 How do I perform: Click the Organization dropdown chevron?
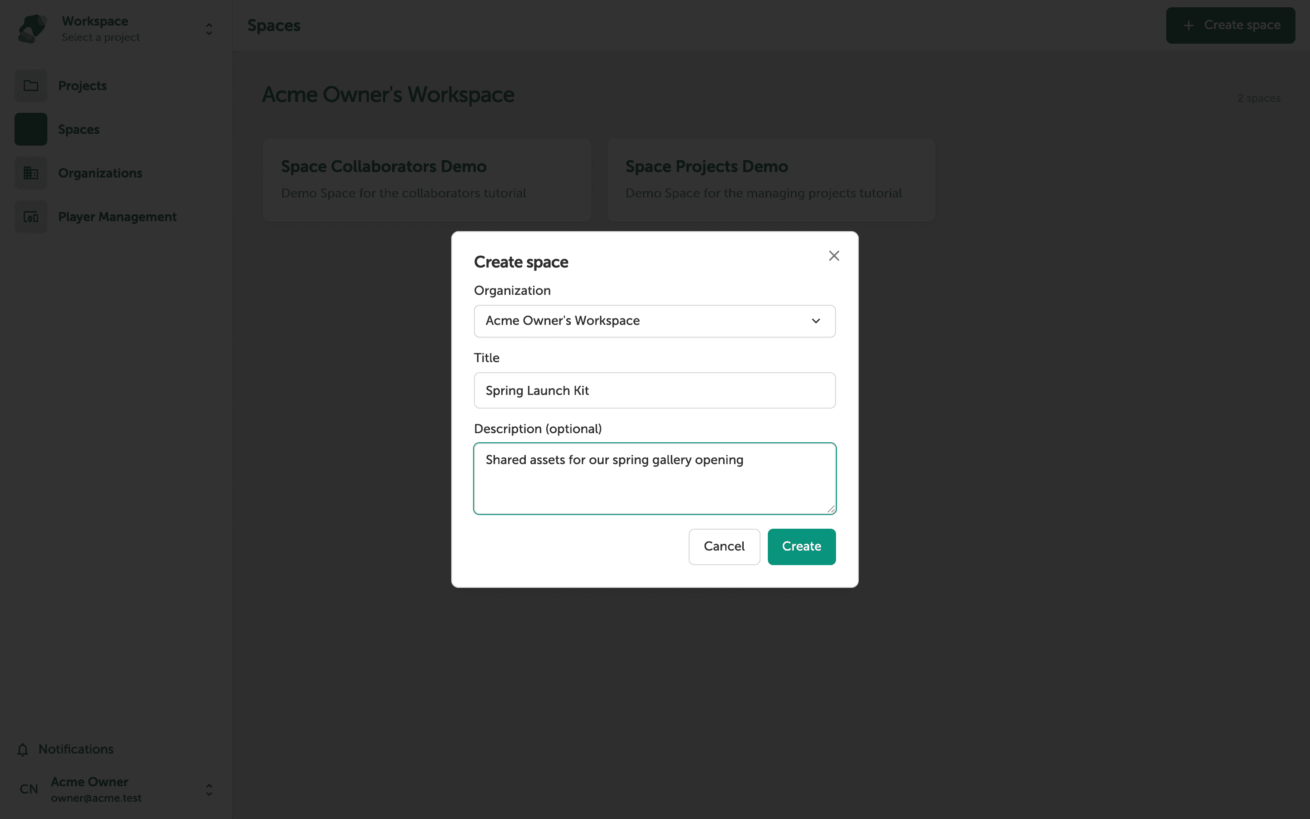coord(816,321)
